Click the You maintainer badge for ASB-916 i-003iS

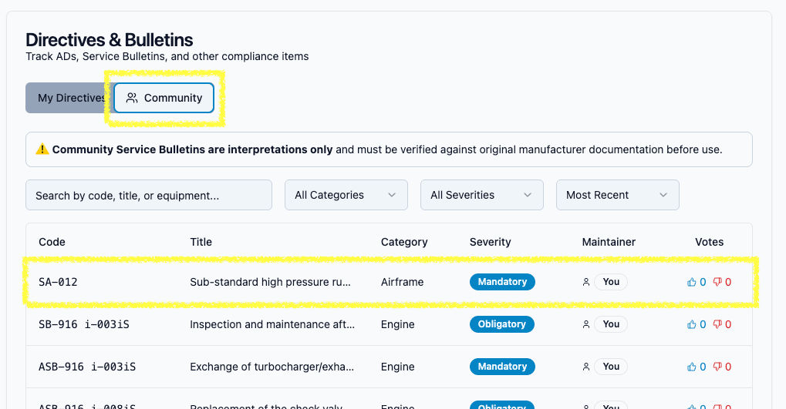(611, 367)
